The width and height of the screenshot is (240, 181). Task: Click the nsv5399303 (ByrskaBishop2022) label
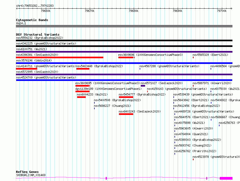click(198, 140)
